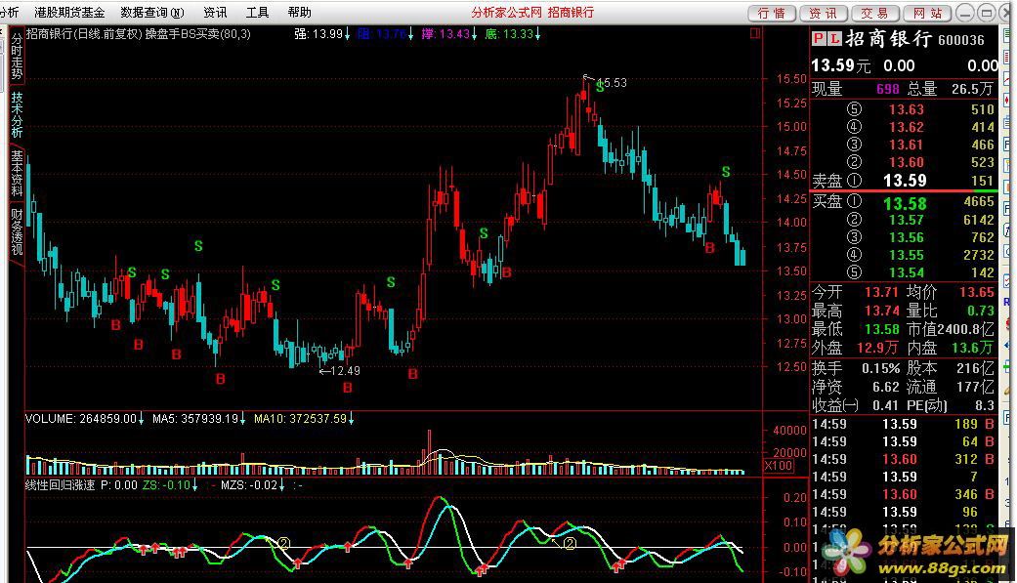Select 卖盘 ① row at 13.59
The width and height of the screenshot is (1017, 583).
(904, 181)
